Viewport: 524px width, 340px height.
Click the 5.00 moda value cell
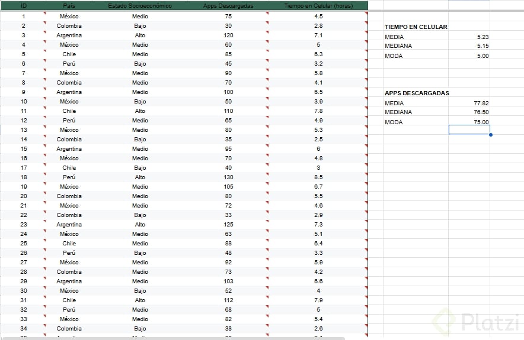pos(469,56)
